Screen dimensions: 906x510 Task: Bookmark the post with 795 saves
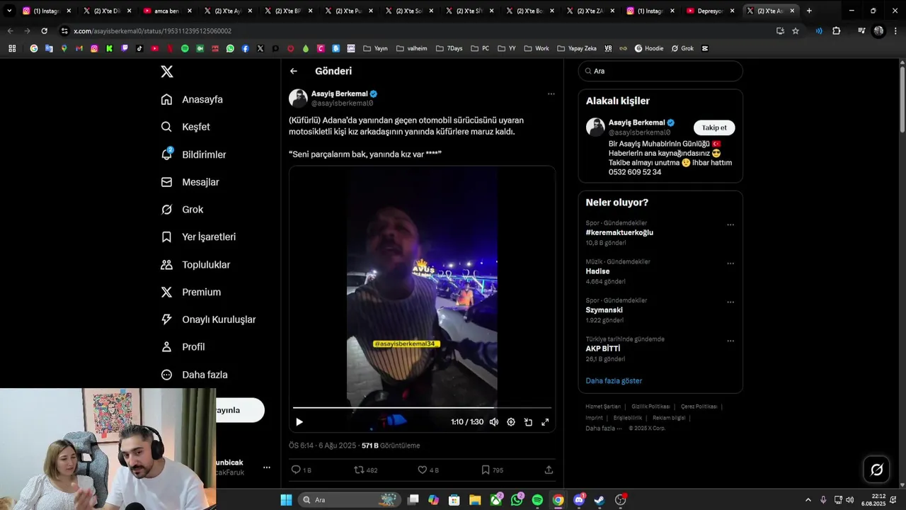[x=486, y=470]
